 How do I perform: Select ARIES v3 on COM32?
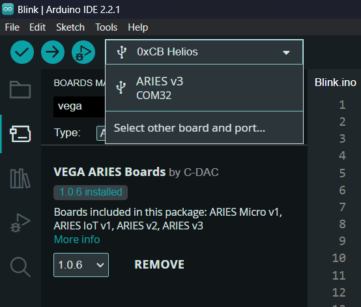[204, 88]
